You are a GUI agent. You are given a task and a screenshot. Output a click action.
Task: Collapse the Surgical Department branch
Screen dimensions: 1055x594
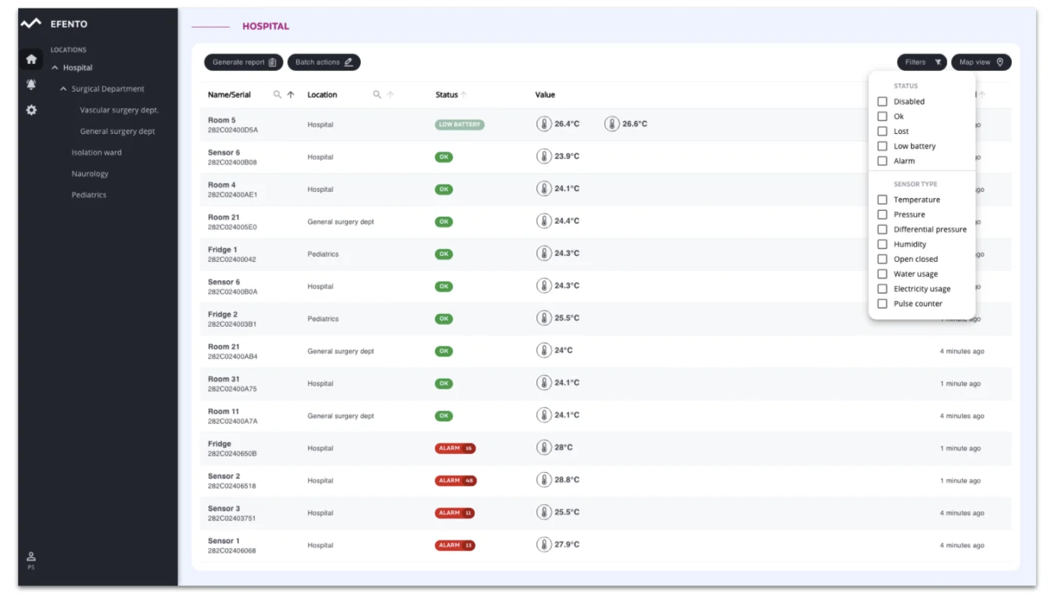63,89
